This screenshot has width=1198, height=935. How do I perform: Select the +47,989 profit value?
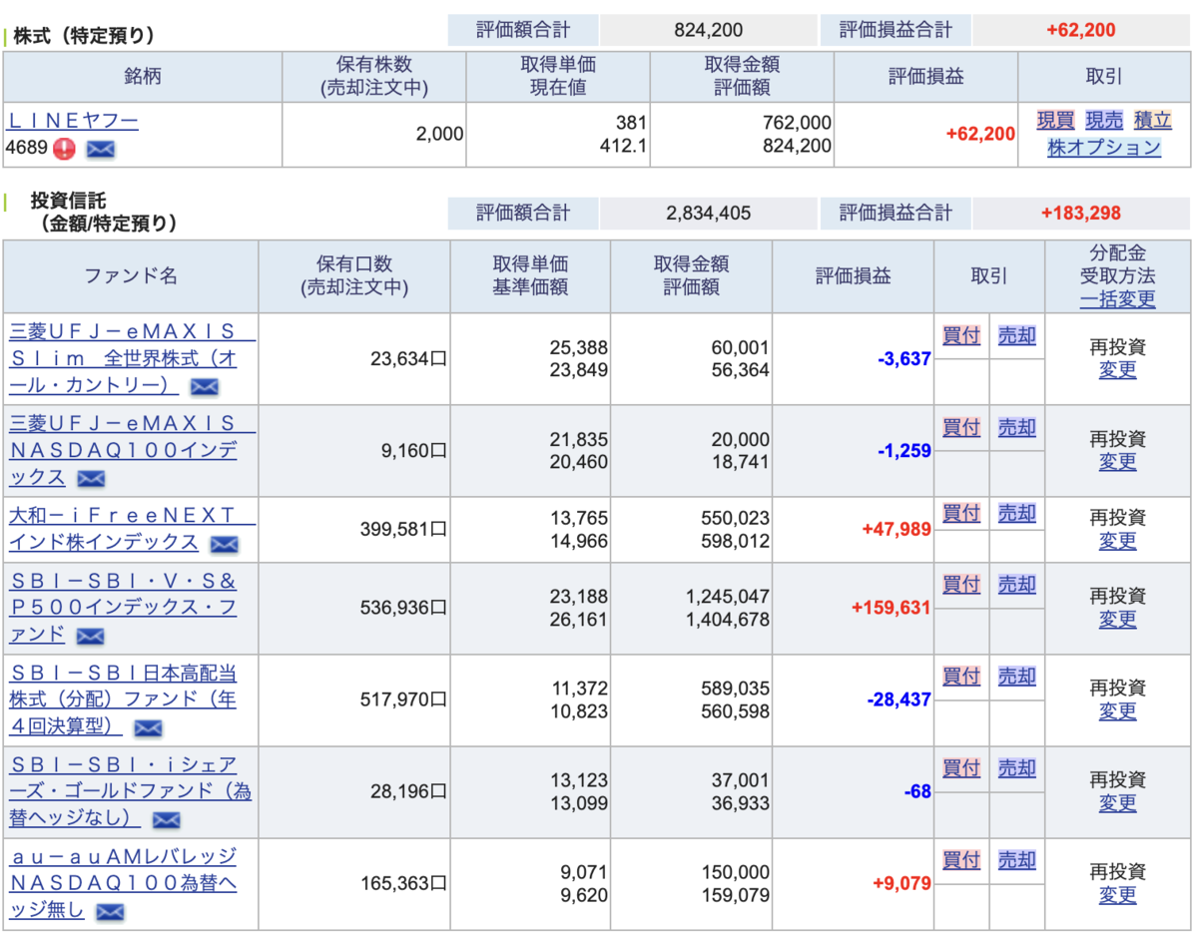point(896,529)
